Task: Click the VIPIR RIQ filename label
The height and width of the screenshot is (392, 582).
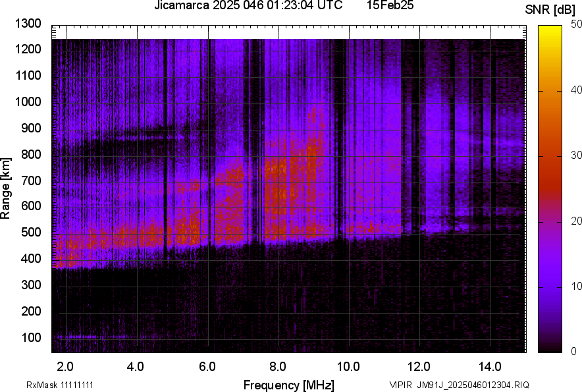Action: [459, 385]
